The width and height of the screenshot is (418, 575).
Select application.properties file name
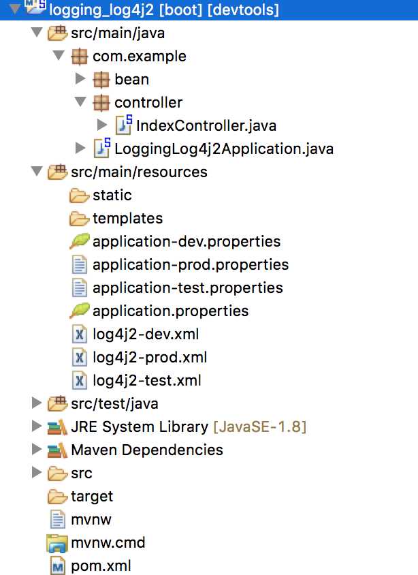pyautogui.click(x=171, y=311)
